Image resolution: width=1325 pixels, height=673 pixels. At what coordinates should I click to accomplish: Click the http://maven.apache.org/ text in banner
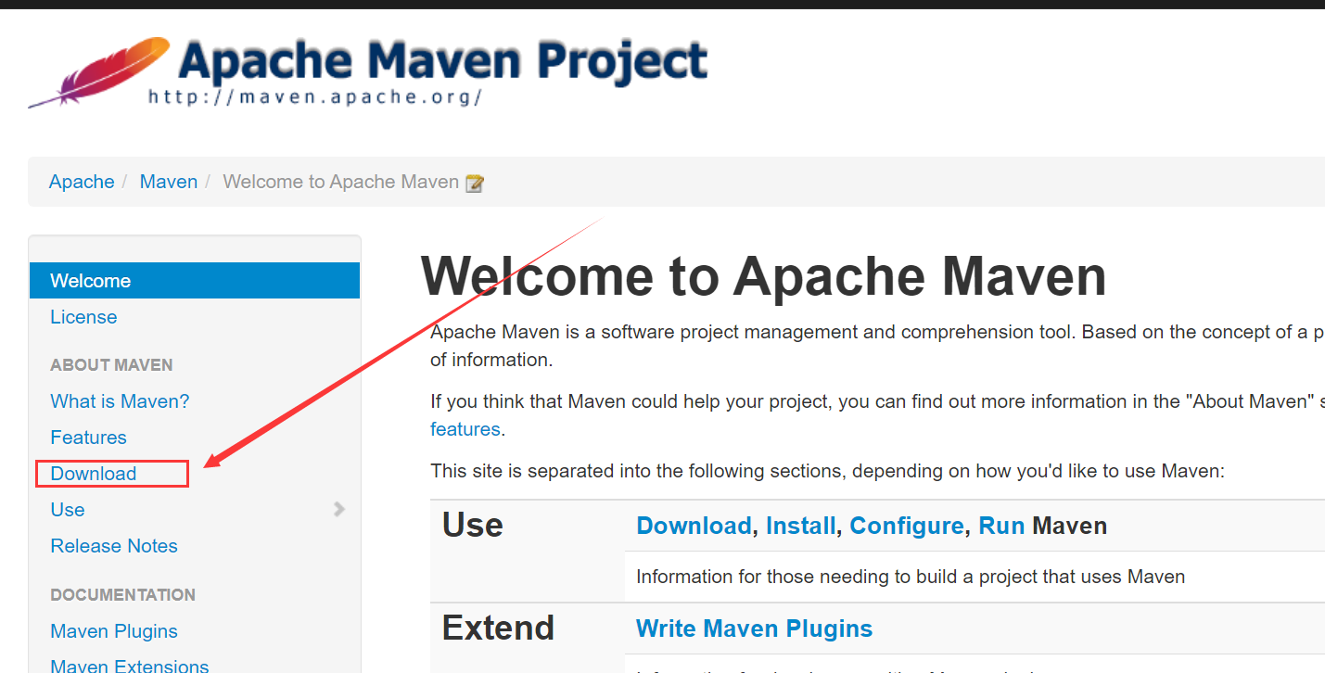315,96
